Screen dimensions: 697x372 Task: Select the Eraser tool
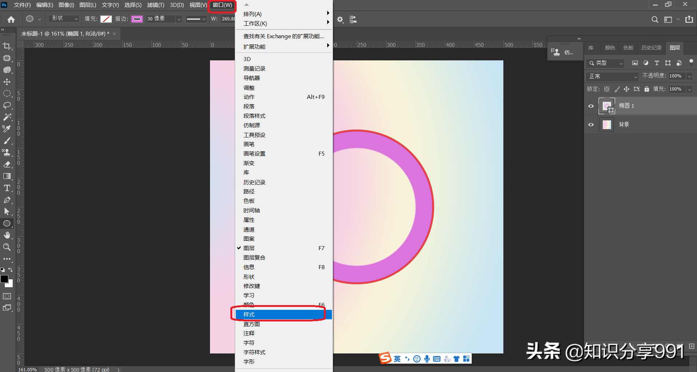tap(7, 164)
